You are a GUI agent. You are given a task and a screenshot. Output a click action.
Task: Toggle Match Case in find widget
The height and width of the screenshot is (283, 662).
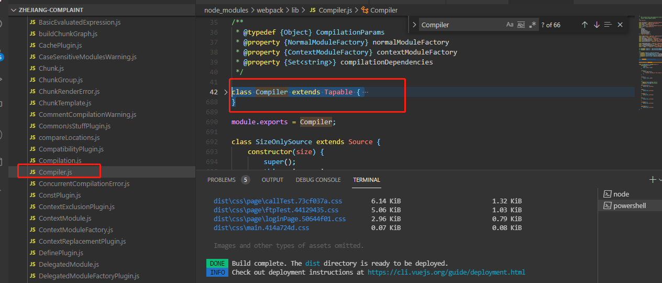tap(510, 25)
